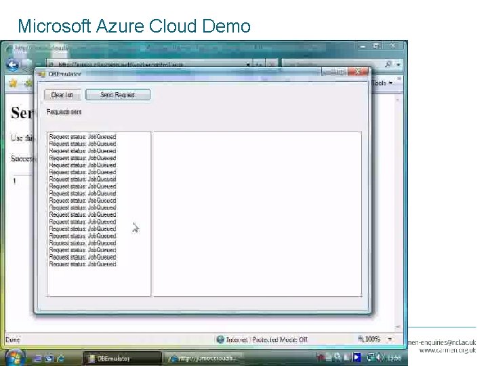The image size is (488, 366).
Task: Click the 100% zoom level button
Action: 369,339
